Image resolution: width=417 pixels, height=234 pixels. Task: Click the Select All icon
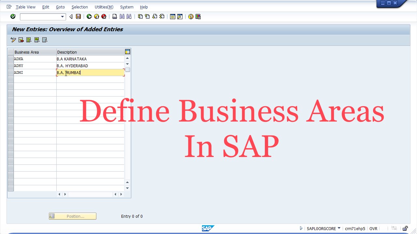(29, 40)
